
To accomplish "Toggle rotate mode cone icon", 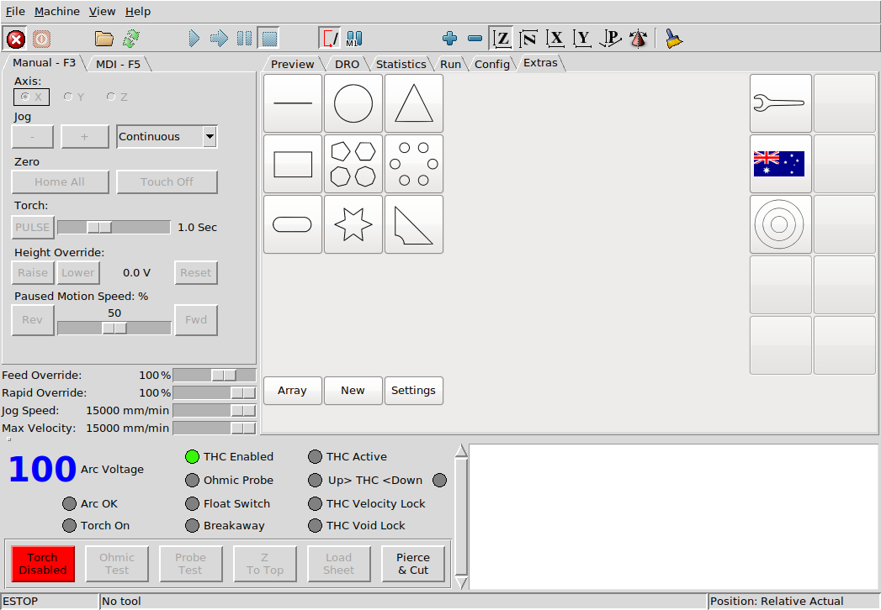I will 638,39.
